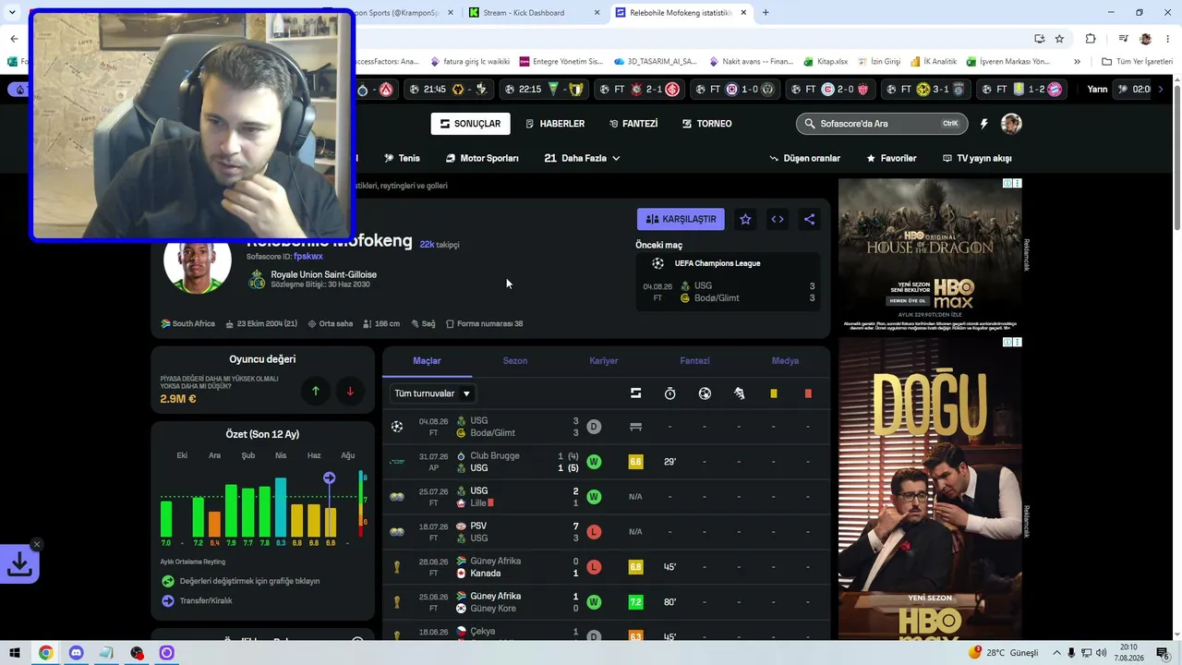Open the Windows Start menu
This screenshot has height=665, width=1182.
pyautogui.click(x=15, y=653)
